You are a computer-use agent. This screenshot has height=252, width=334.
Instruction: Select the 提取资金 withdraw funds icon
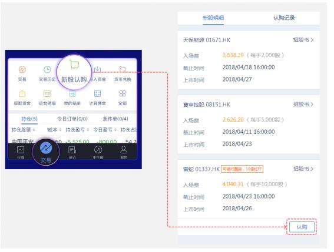22,93
